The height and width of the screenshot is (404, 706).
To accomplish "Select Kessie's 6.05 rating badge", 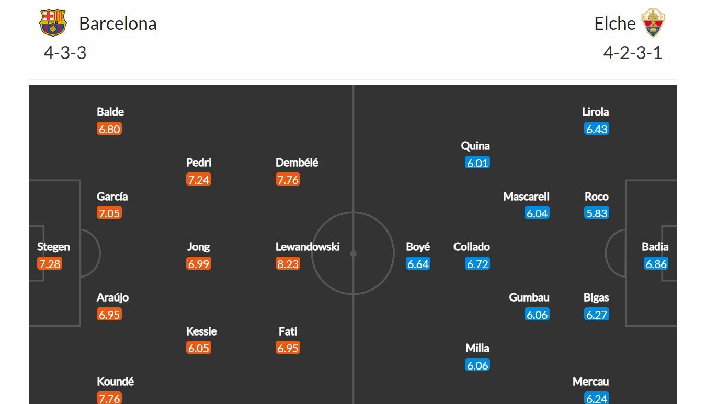I will click(x=199, y=348).
